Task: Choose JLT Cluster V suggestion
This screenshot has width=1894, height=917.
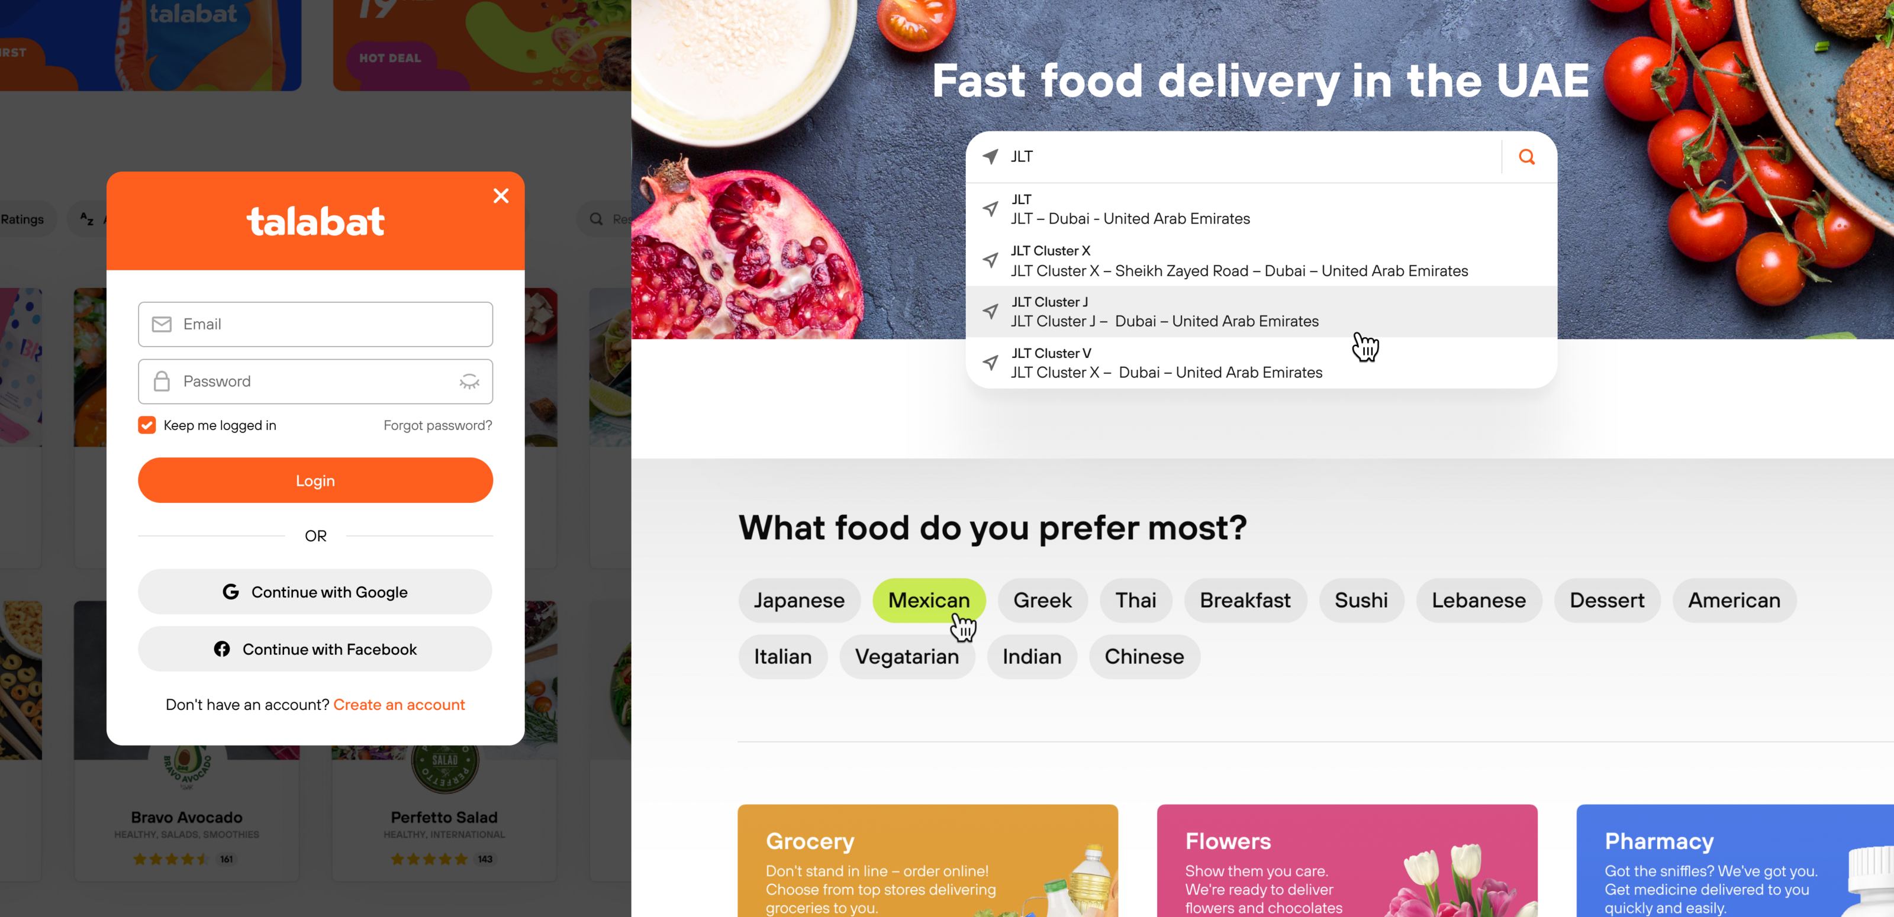Action: click(x=1261, y=363)
